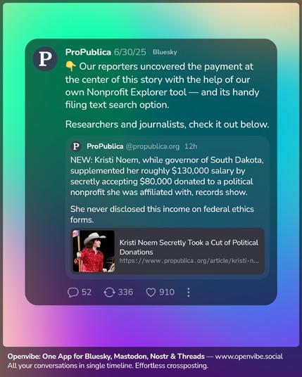The image size is (302, 377).
Task: Click the reply count 52
Action: click(87, 292)
